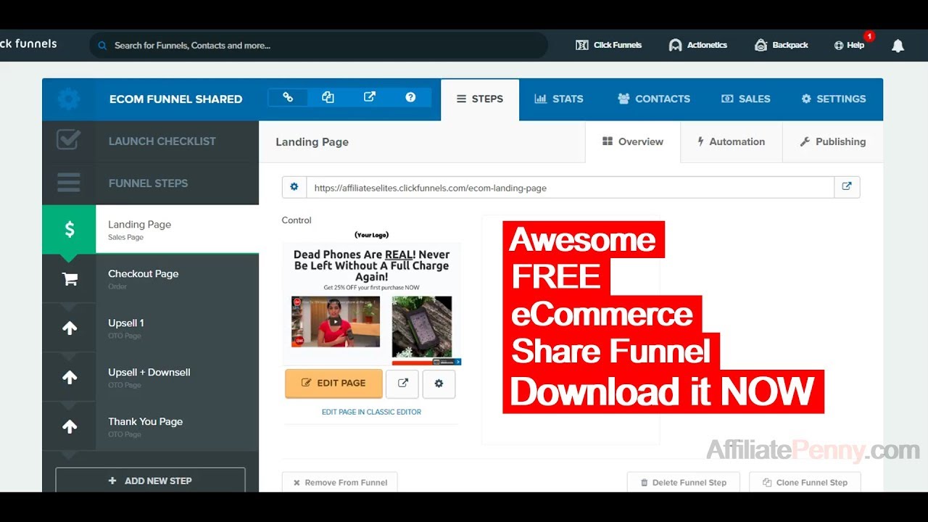Click the landing page preview thumbnail

click(372, 298)
